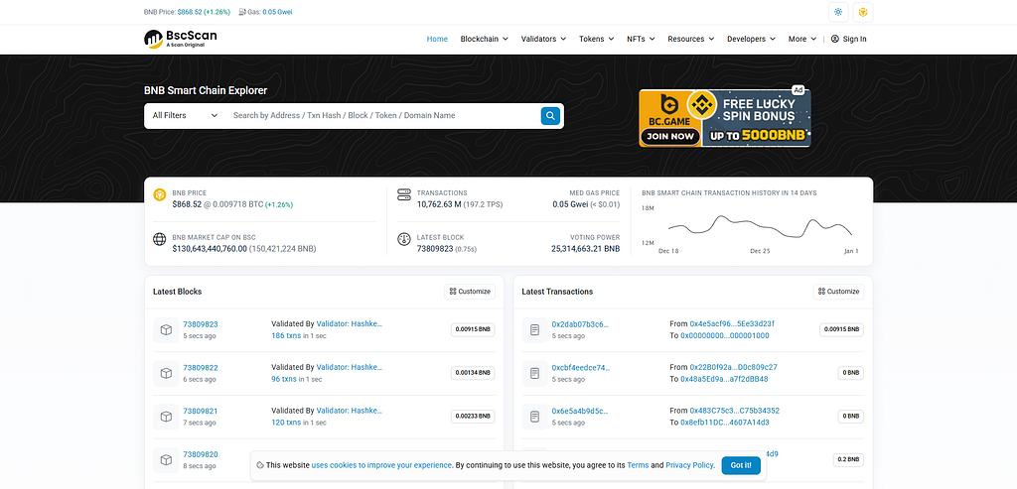1017x489 pixels.
Task: Open the BNB network selector icon
Action: pos(863,12)
